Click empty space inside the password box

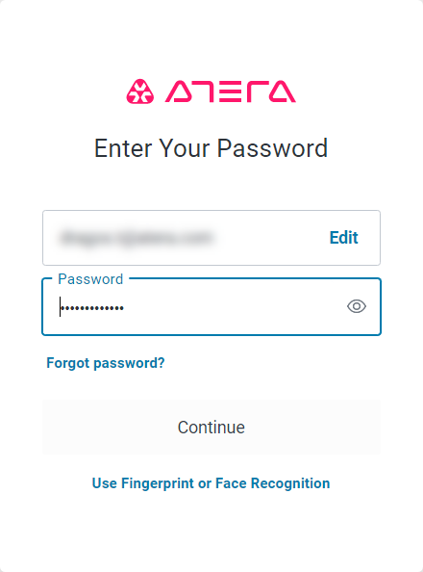234,307
